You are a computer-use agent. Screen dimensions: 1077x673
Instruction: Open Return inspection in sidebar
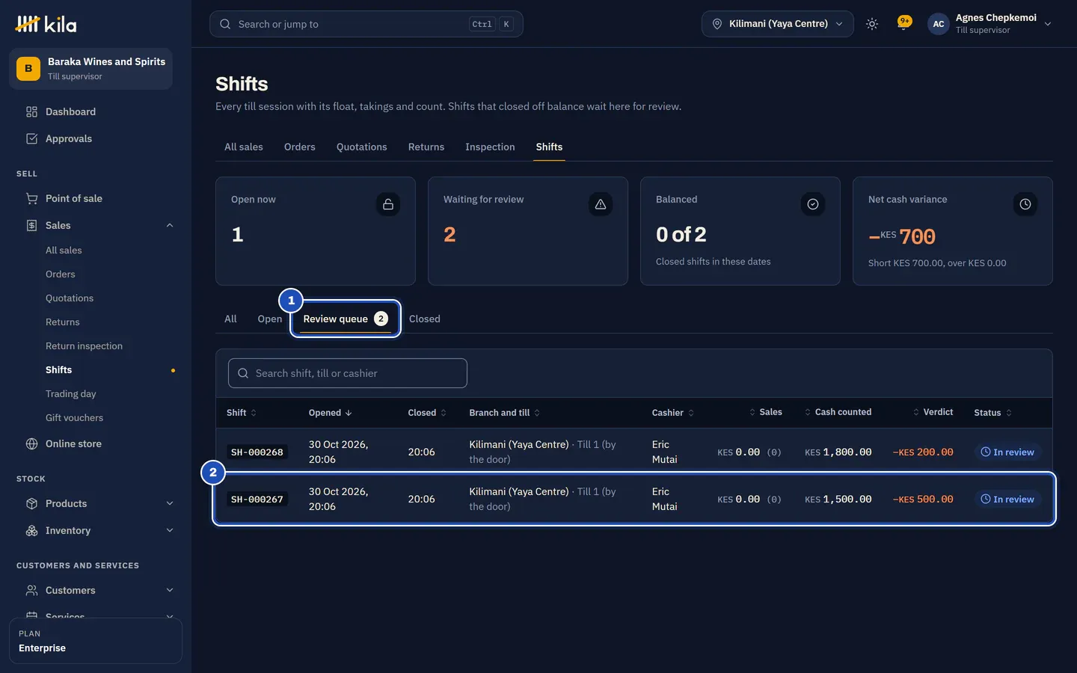point(84,346)
